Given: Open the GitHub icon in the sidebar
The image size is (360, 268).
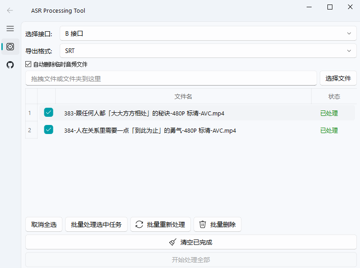Looking at the screenshot, I should click(10, 65).
